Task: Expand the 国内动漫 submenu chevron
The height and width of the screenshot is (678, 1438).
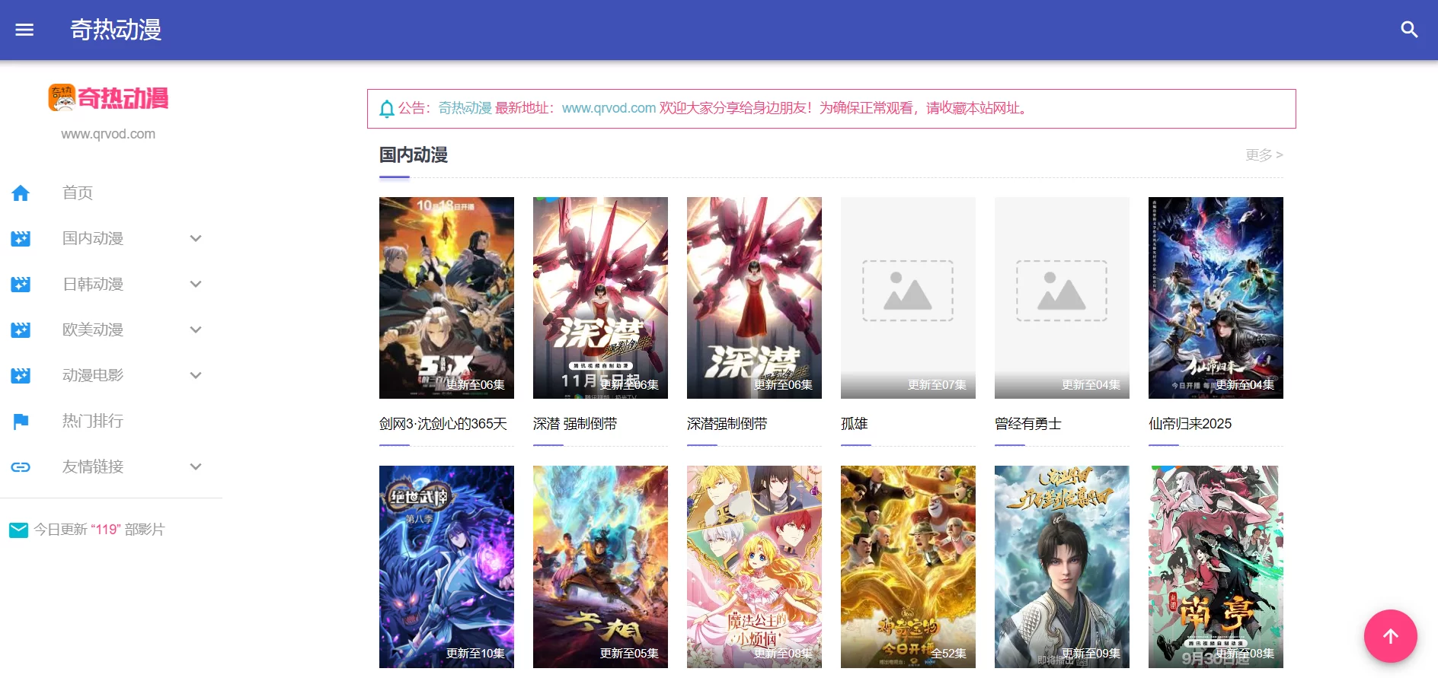Action: point(196,238)
